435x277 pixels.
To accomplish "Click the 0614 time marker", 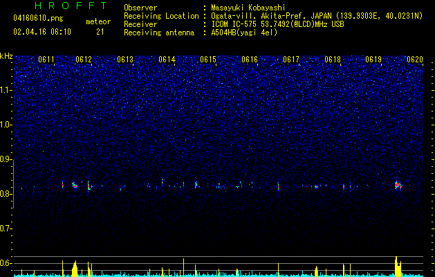I will (x=167, y=60).
